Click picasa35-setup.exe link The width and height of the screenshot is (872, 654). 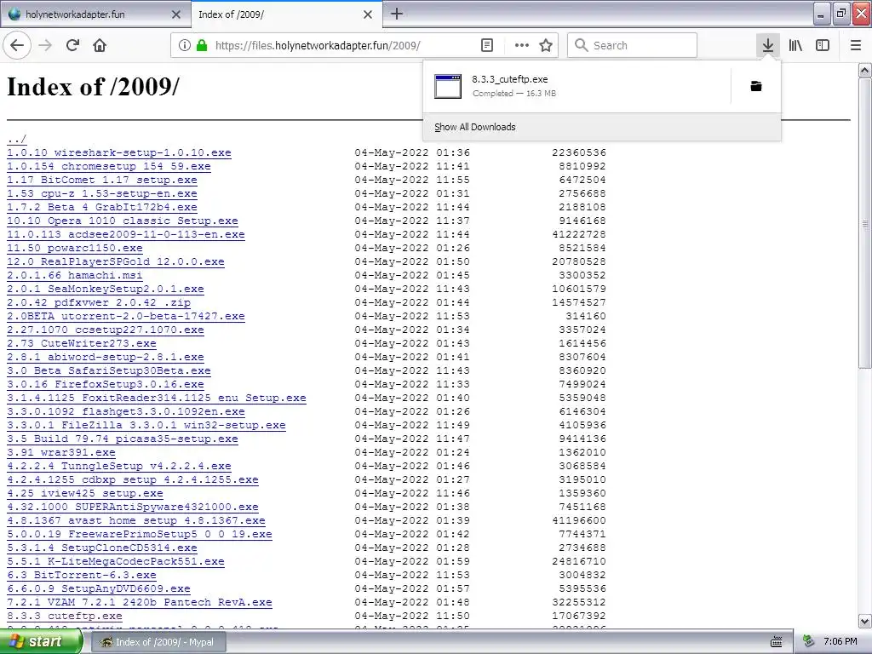point(123,439)
